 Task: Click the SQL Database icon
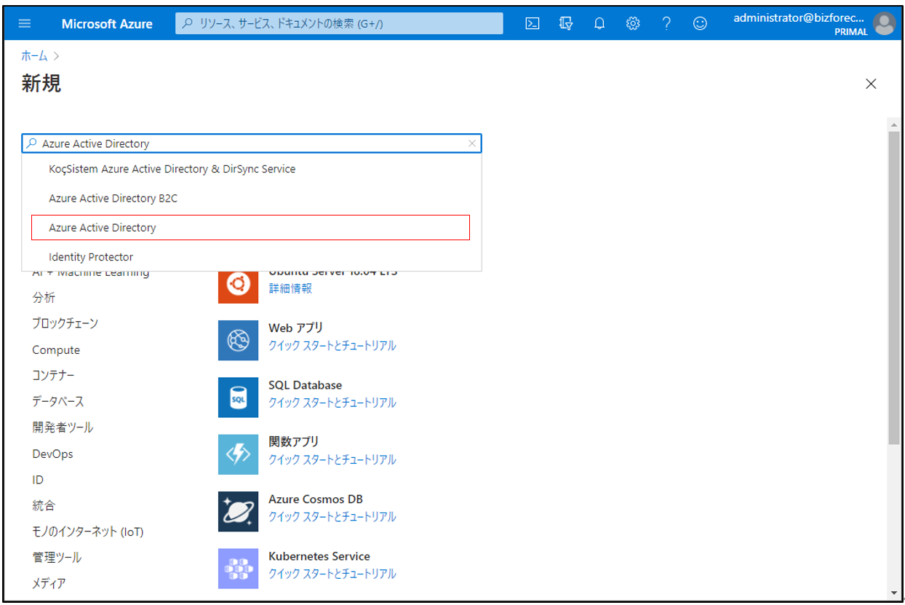pos(238,397)
